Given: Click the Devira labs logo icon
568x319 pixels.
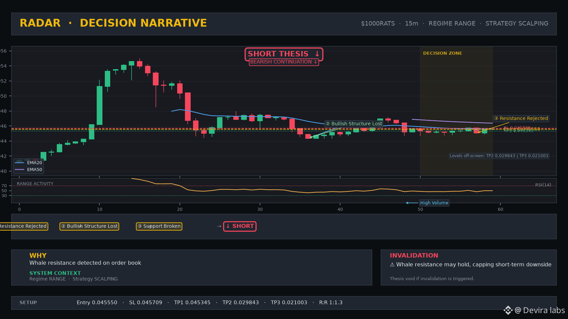Looking at the screenshot, I should 508,310.
